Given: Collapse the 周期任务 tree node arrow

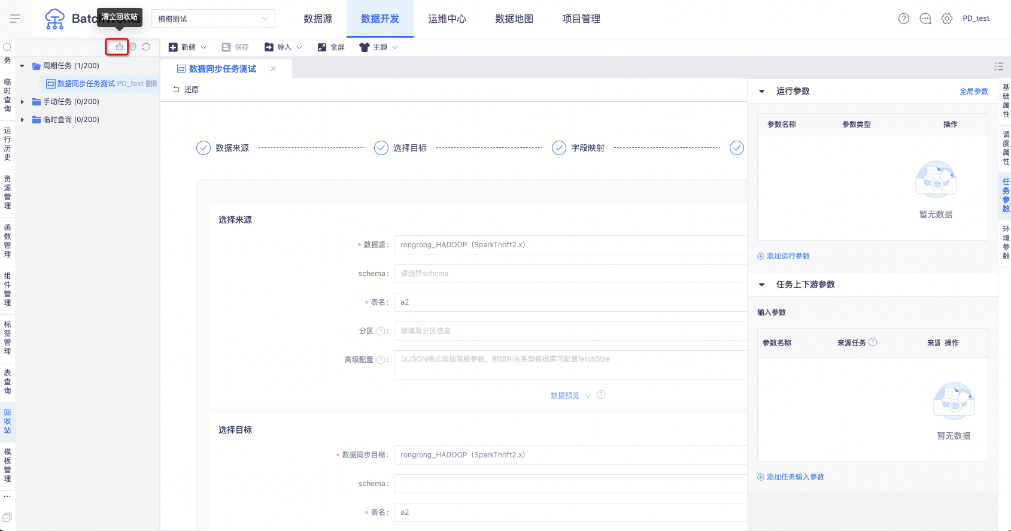Looking at the screenshot, I should tap(22, 66).
